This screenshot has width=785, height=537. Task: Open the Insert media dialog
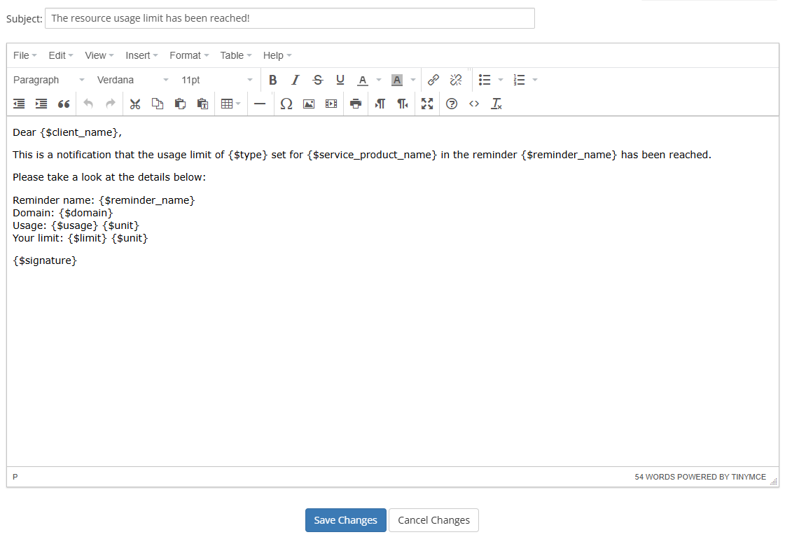[x=331, y=104]
